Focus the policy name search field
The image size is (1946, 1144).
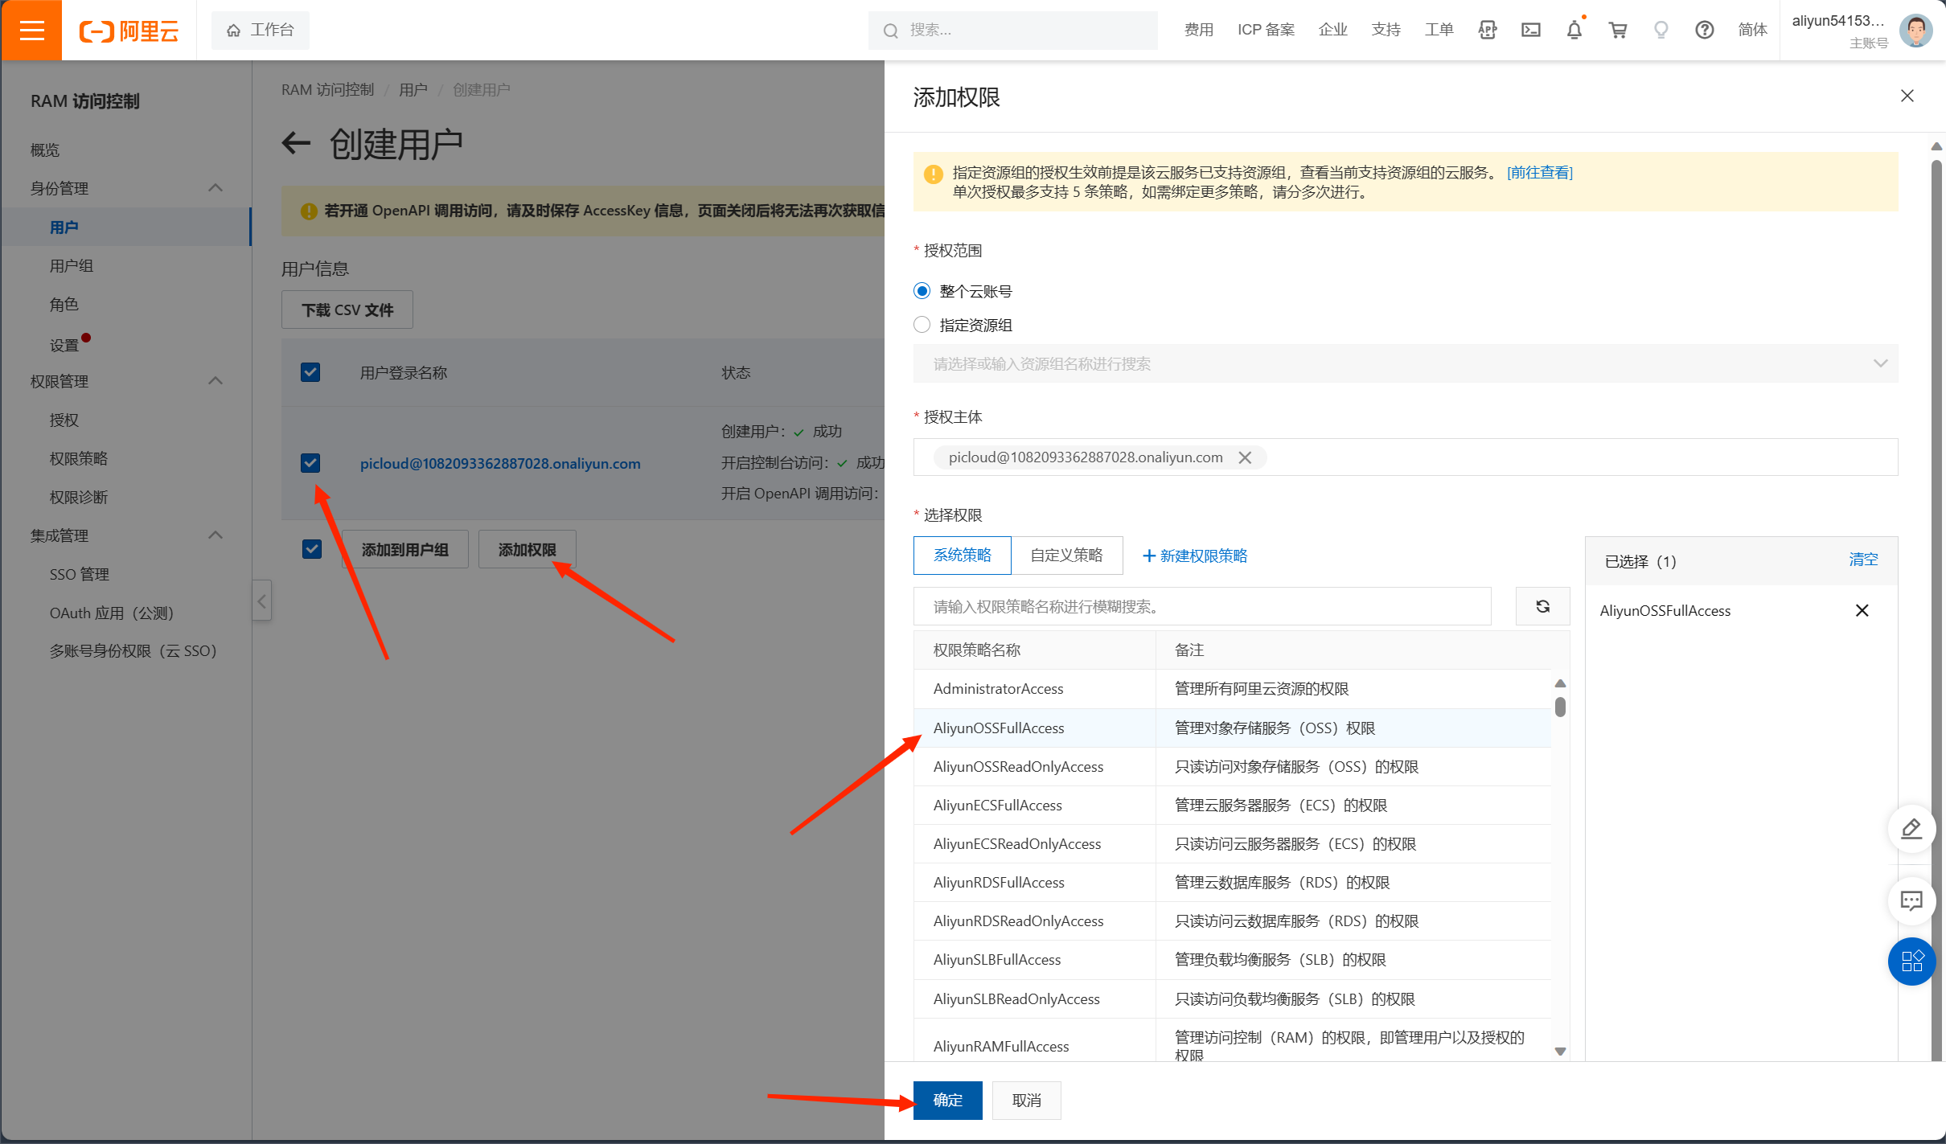[x=1201, y=606]
